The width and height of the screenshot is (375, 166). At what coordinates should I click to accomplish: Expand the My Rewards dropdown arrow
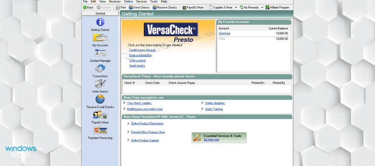pyautogui.click(x=262, y=7)
